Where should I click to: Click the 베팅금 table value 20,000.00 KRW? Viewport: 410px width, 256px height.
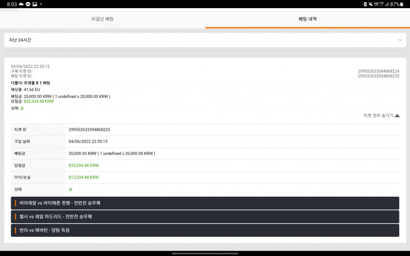tap(112, 153)
